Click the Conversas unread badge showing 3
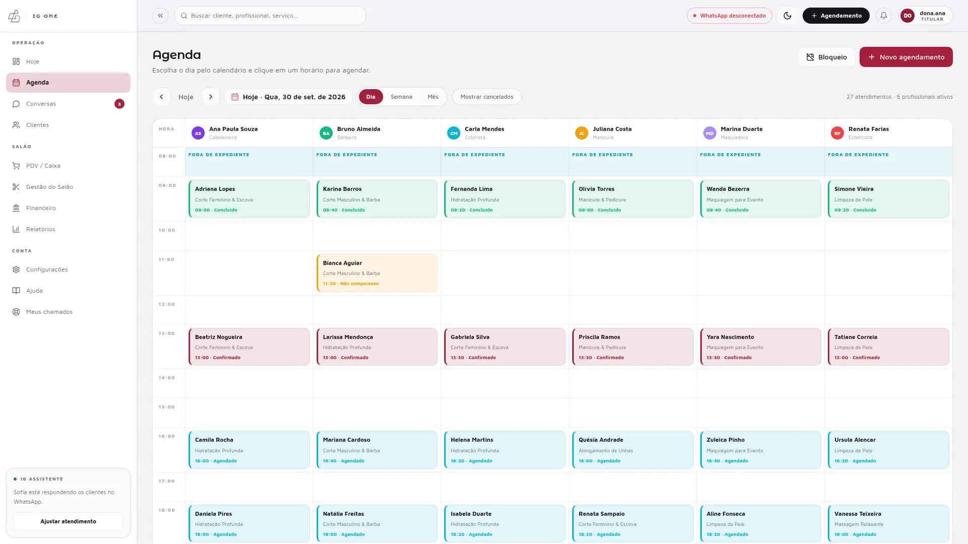The image size is (968, 544). [x=119, y=104]
